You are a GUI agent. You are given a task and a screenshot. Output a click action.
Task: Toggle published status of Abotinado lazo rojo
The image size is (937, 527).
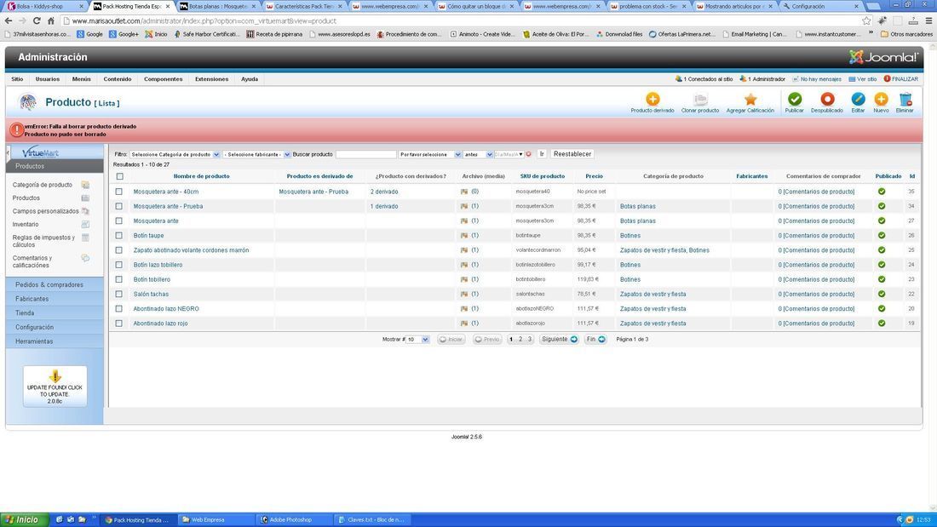[882, 324]
